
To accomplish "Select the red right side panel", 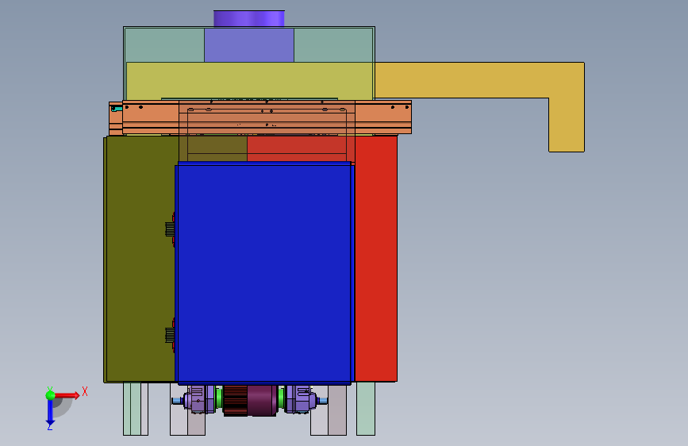I will pos(376,259).
